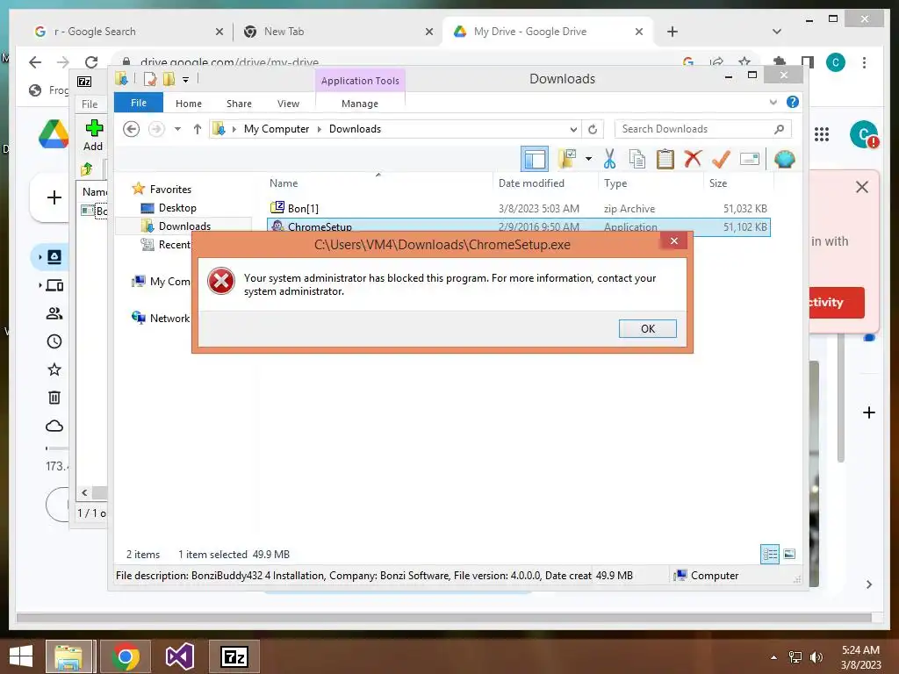Show hidden system tray icons

pyautogui.click(x=774, y=657)
